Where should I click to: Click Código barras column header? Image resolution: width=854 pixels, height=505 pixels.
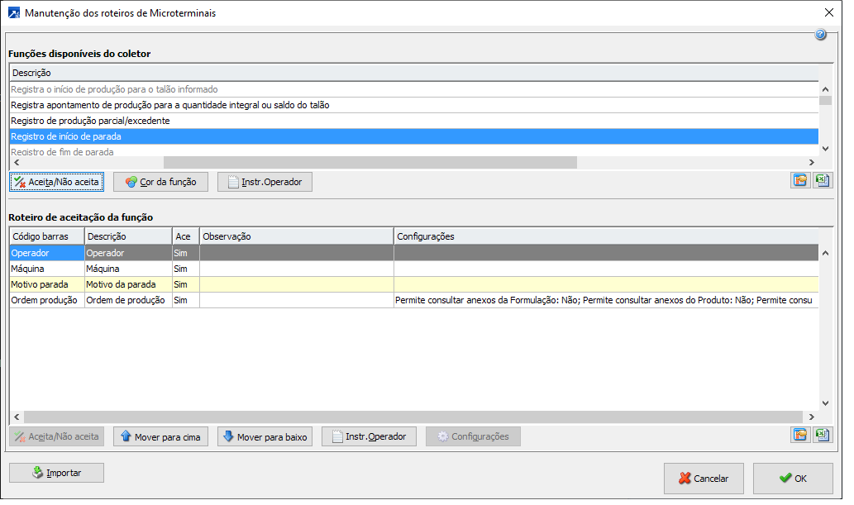click(47, 236)
